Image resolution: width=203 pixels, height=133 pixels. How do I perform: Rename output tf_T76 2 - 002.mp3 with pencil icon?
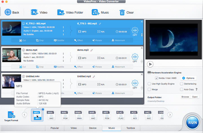pyautogui.click(x=100, y=24)
